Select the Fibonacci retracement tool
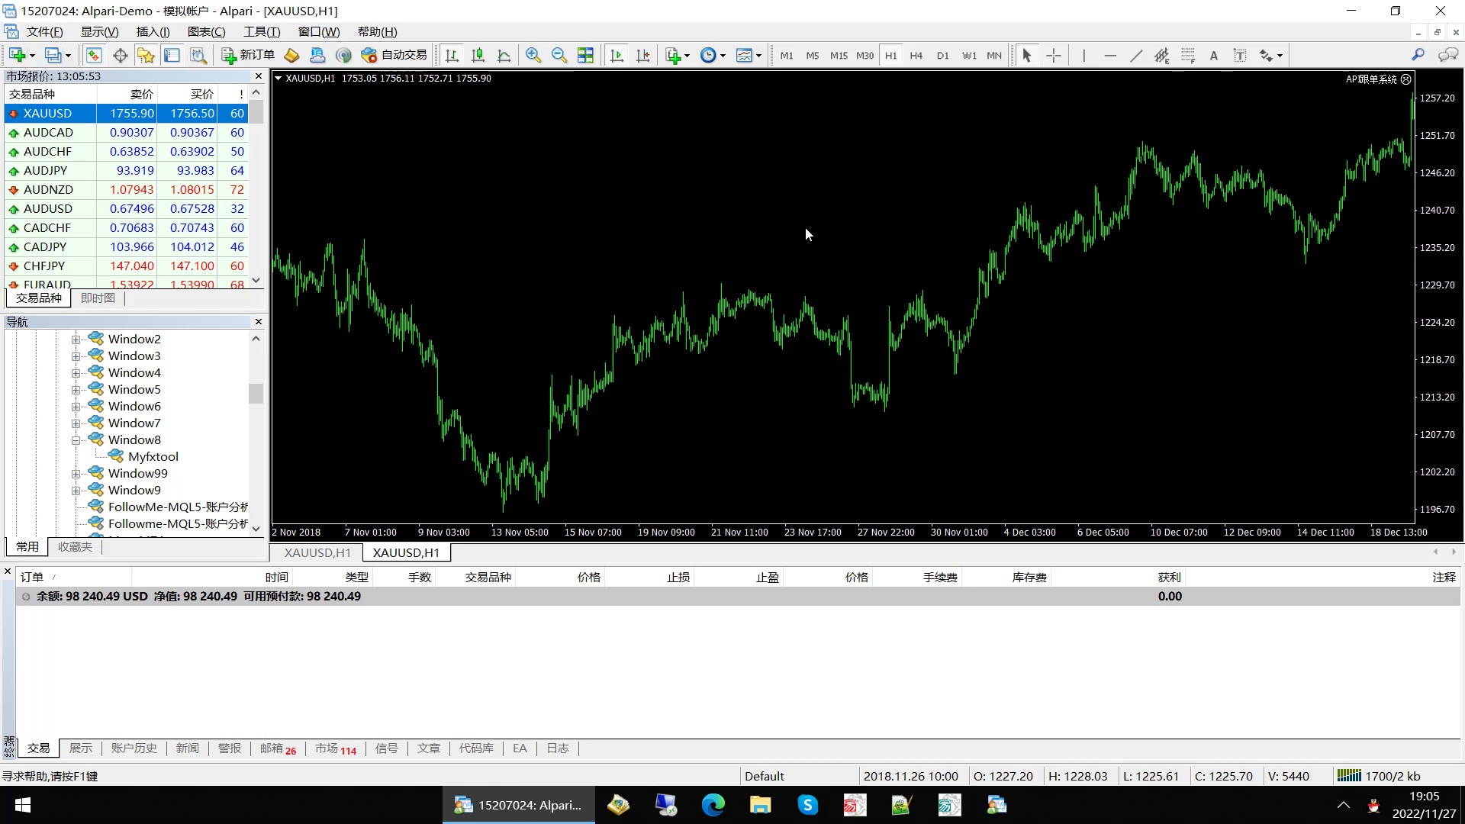Image resolution: width=1465 pixels, height=824 pixels. (1188, 55)
